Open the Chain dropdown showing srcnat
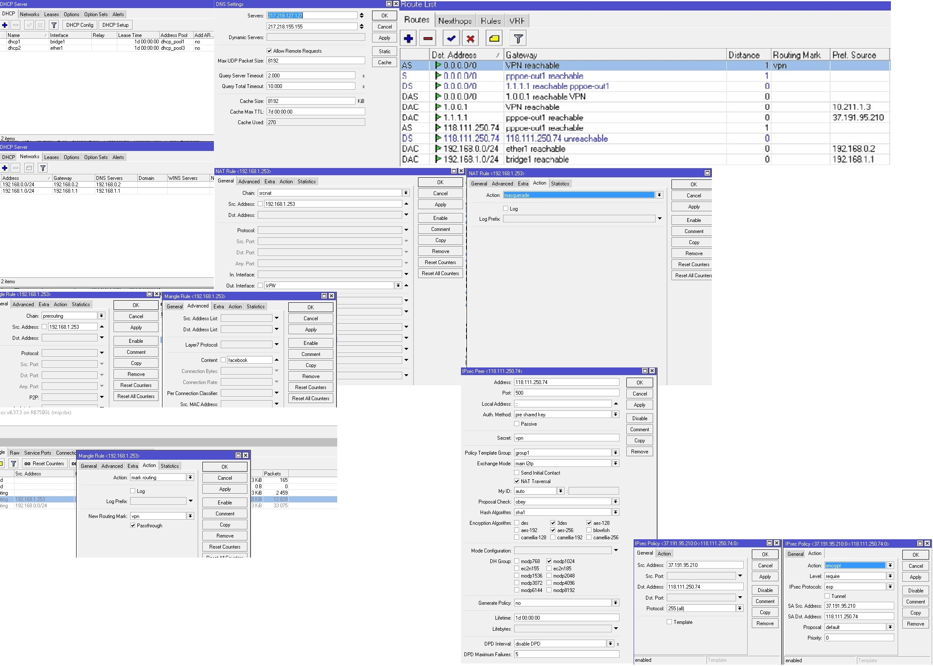Image resolution: width=933 pixels, height=666 pixels. [x=406, y=193]
